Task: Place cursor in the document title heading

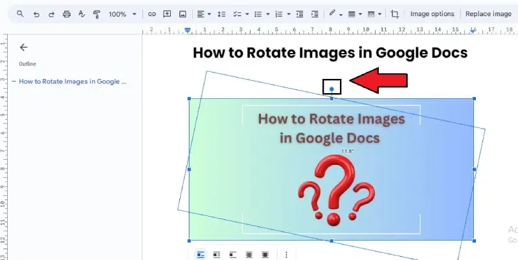Action: click(x=330, y=52)
